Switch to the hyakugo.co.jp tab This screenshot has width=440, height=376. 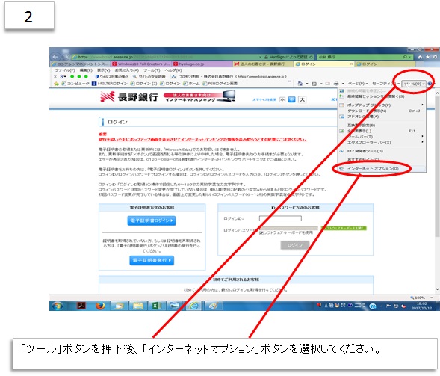pyautogui.click(x=202, y=64)
